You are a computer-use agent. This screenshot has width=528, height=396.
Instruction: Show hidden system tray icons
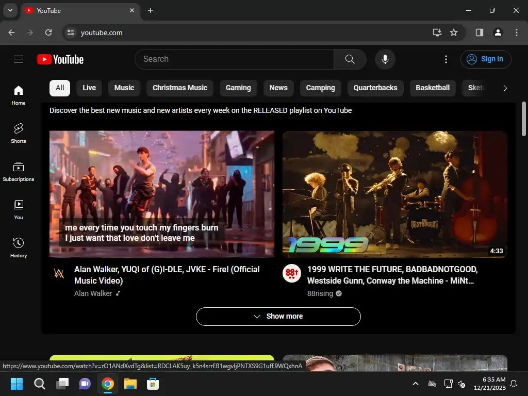pos(416,384)
